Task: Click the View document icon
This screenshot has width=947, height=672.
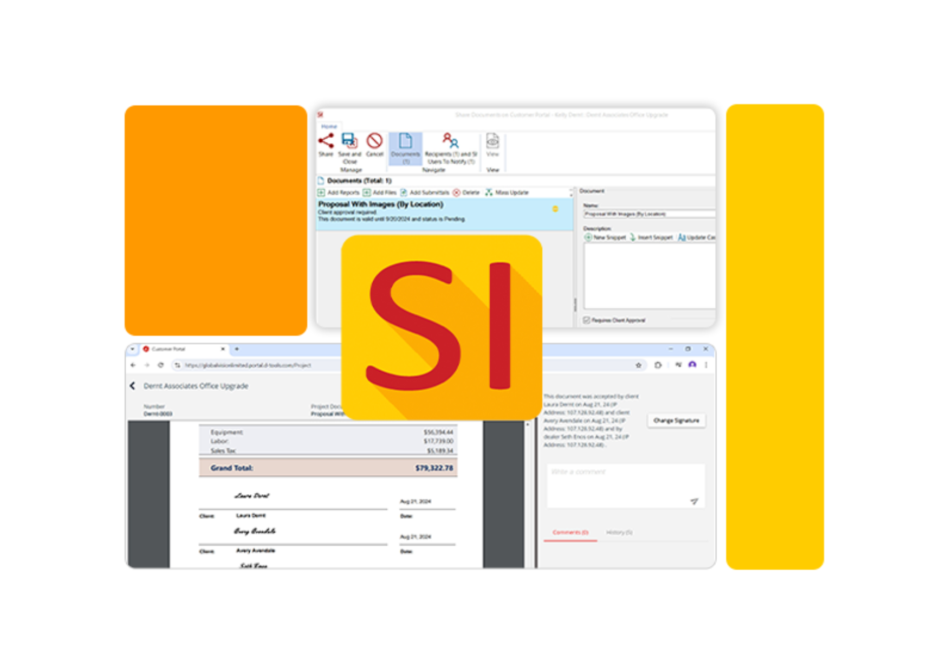Action: (492, 142)
